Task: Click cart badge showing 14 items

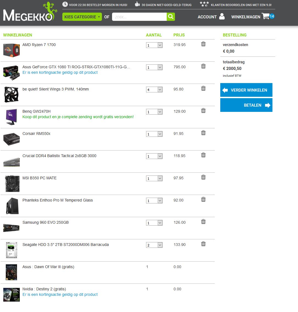Action: tap(272, 16)
